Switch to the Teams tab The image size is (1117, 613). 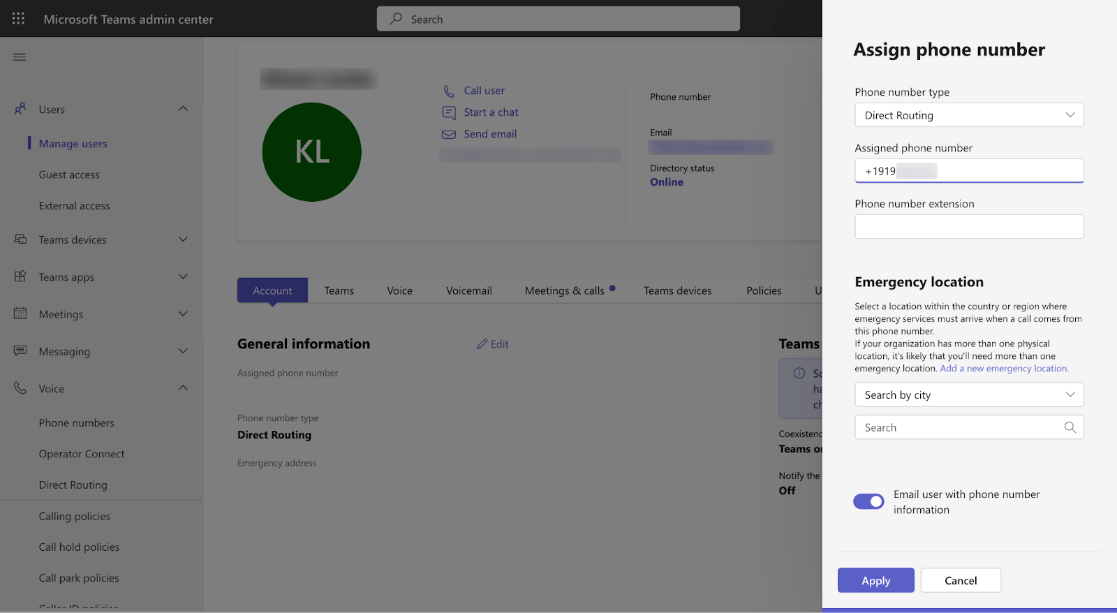click(339, 290)
